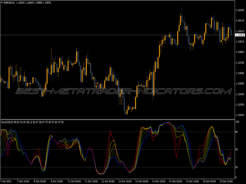246x184 pixels.
Task: Select the 37.63 stochastic value
Action: [55, 122]
